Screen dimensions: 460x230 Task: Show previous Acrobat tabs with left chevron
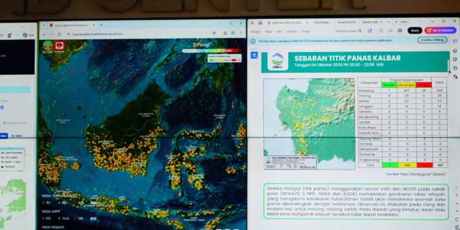pos(381,22)
